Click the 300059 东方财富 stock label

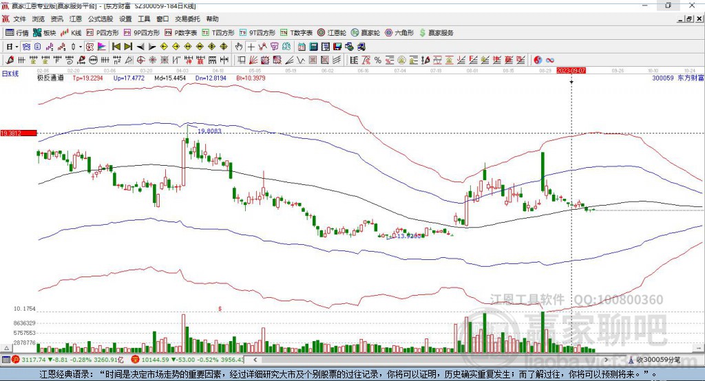click(x=678, y=78)
